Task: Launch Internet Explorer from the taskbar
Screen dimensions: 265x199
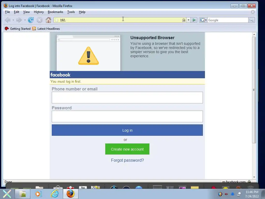Action: pos(55,194)
